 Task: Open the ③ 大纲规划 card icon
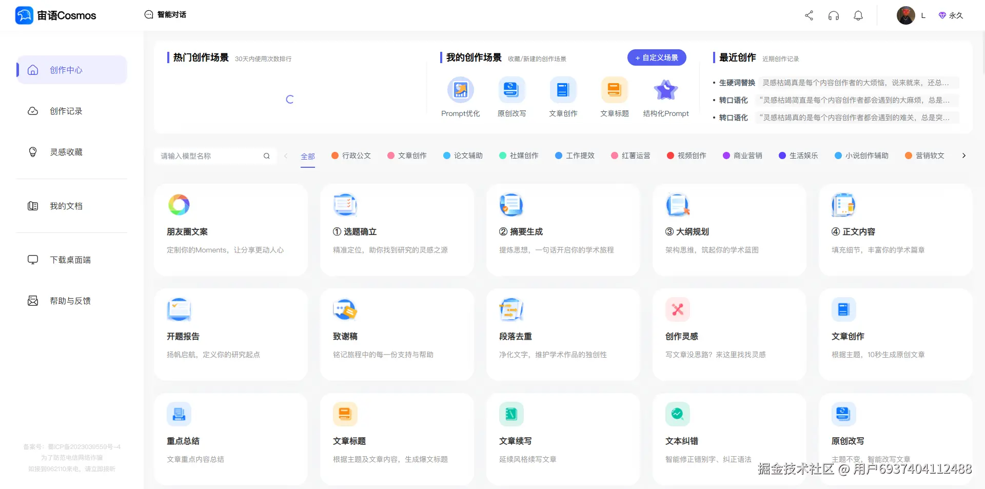(678, 205)
